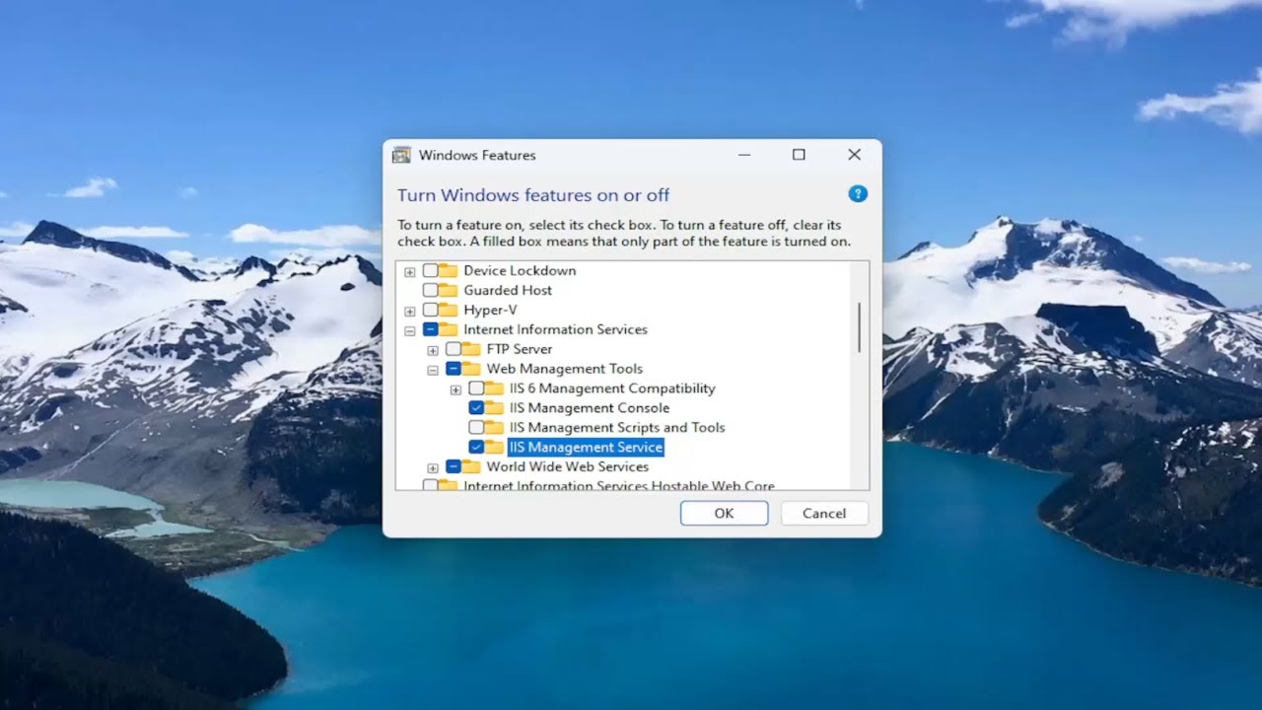Select the highlighted IIS Management Service label
Image resolution: width=1262 pixels, height=710 pixels.
click(587, 448)
